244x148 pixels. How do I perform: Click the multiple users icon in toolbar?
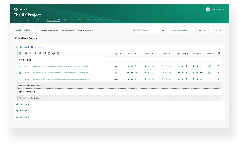(x=40, y=54)
